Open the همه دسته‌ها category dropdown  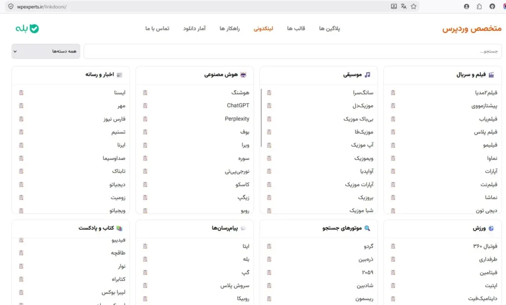(46, 51)
